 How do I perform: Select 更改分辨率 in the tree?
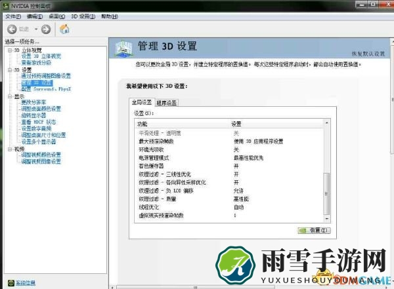click(x=33, y=102)
